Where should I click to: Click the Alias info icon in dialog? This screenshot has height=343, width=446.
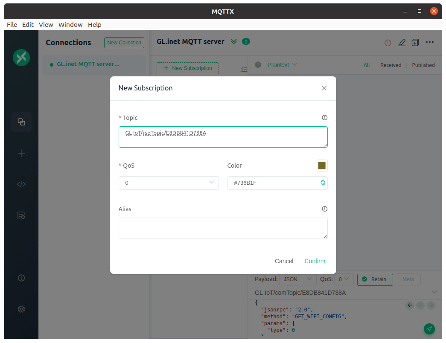[x=324, y=209]
